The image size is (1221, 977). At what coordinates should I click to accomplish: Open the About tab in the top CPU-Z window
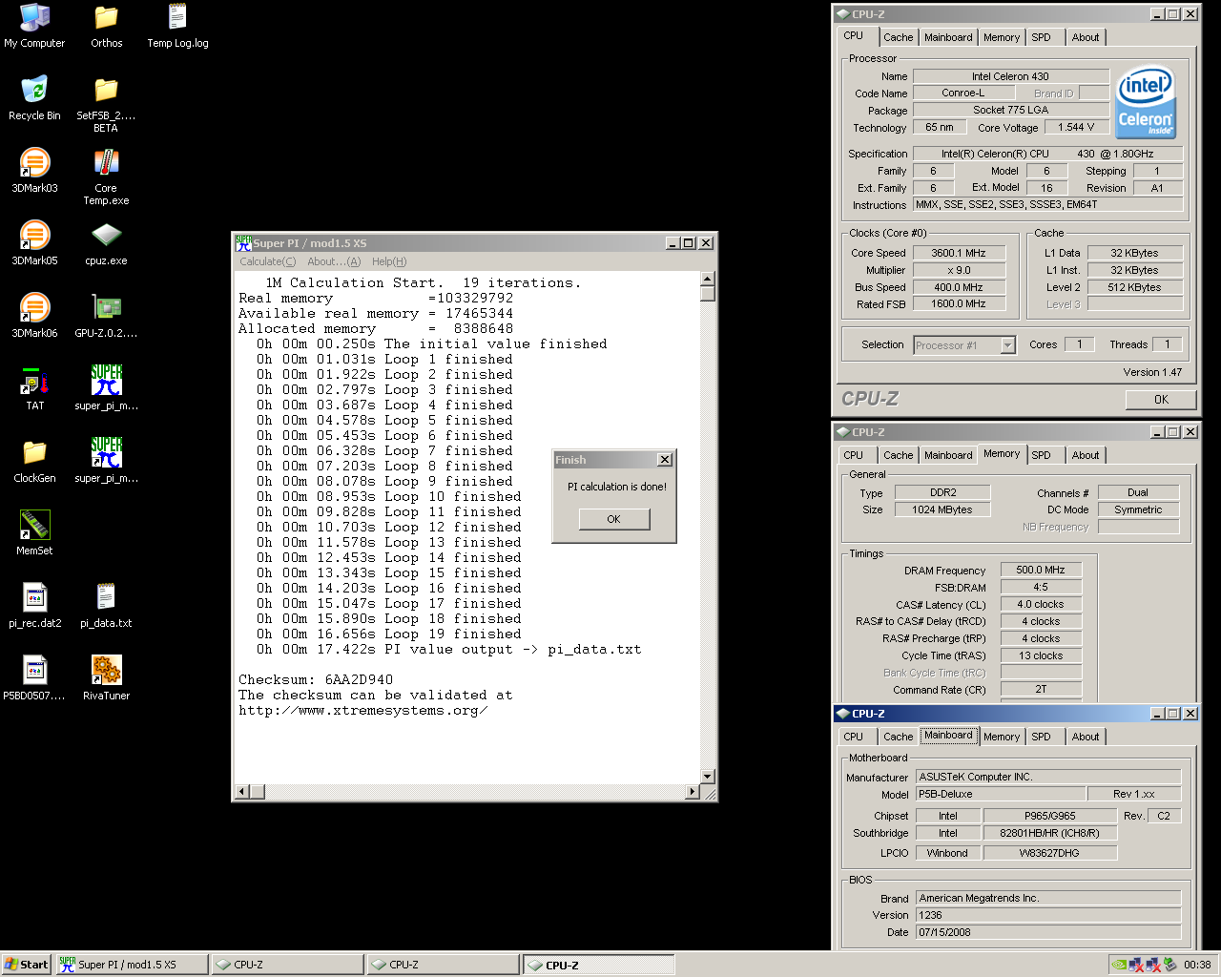(1086, 37)
